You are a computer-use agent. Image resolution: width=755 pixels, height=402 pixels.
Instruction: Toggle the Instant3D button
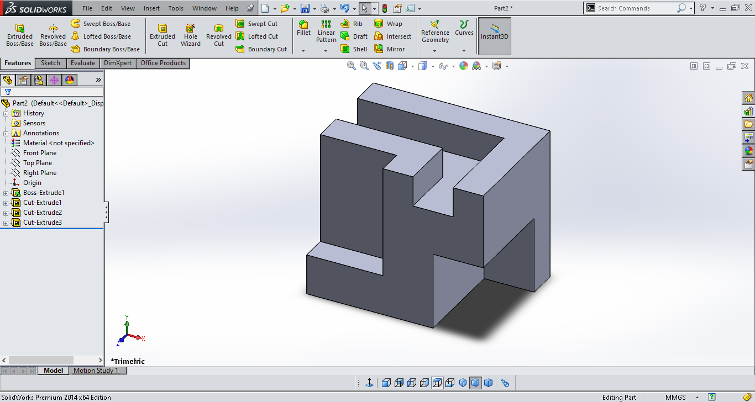[494, 36]
